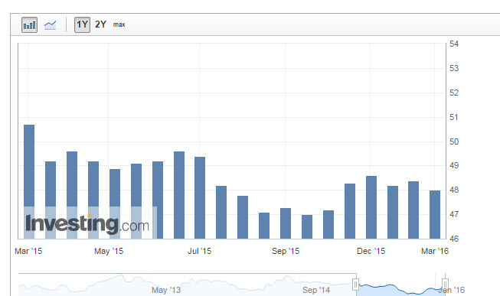Screen dimensions: 500x296
Task: Click the bar above Jul '15 label
Action: tap(200, 197)
